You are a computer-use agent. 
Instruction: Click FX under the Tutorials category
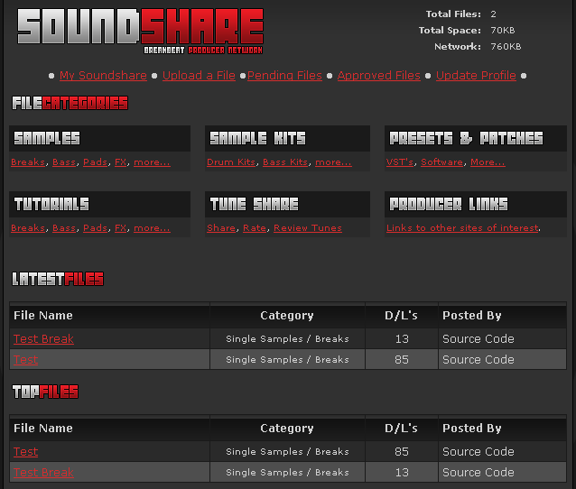tap(121, 228)
